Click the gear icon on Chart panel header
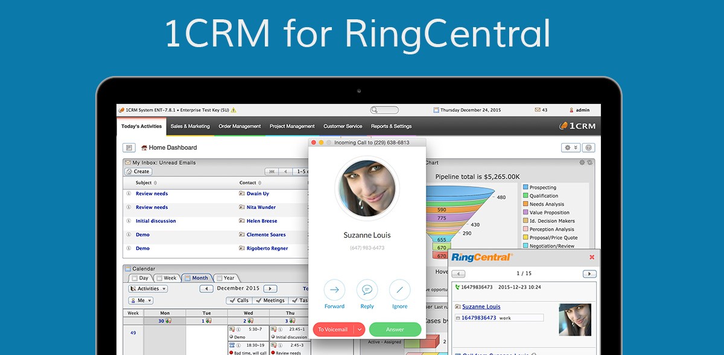The image size is (724, 355). [x=582, y=162]
